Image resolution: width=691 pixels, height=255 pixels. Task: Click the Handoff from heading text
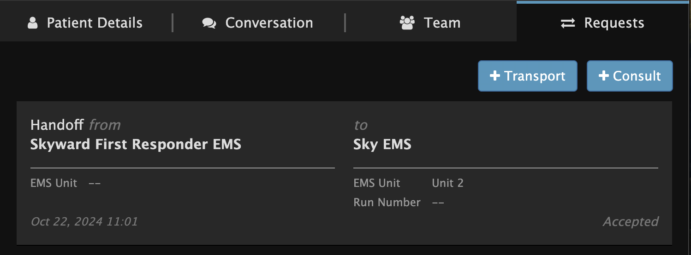(x=75, y=125)
